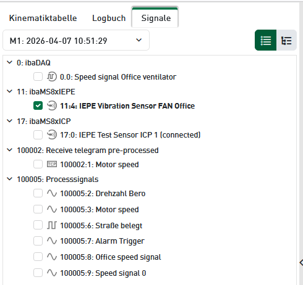Open the Kinematiktabelle tab
Screen dimensions: 303x285
[x=43, y=18]
